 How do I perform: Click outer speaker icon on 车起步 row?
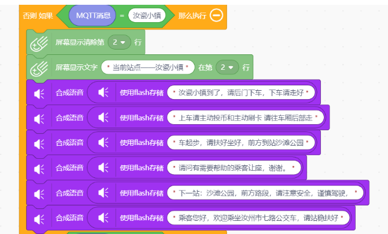[x=39, y=144]
